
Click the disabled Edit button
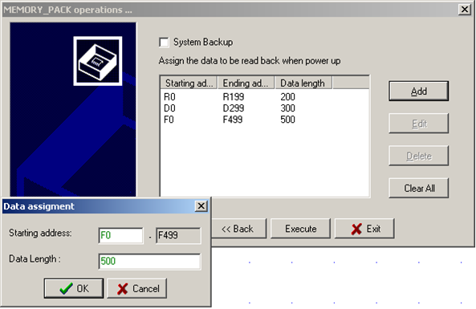(419, 124)
